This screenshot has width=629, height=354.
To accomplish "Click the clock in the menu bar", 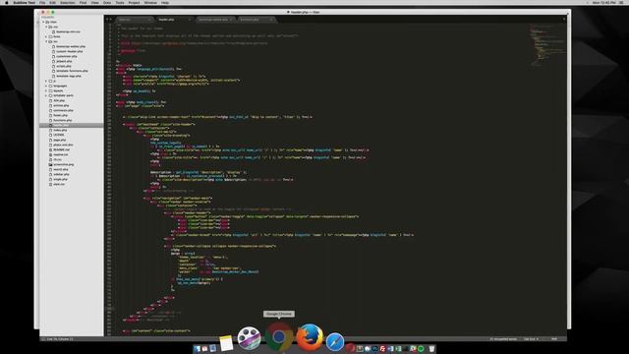I will coord(603,2).
